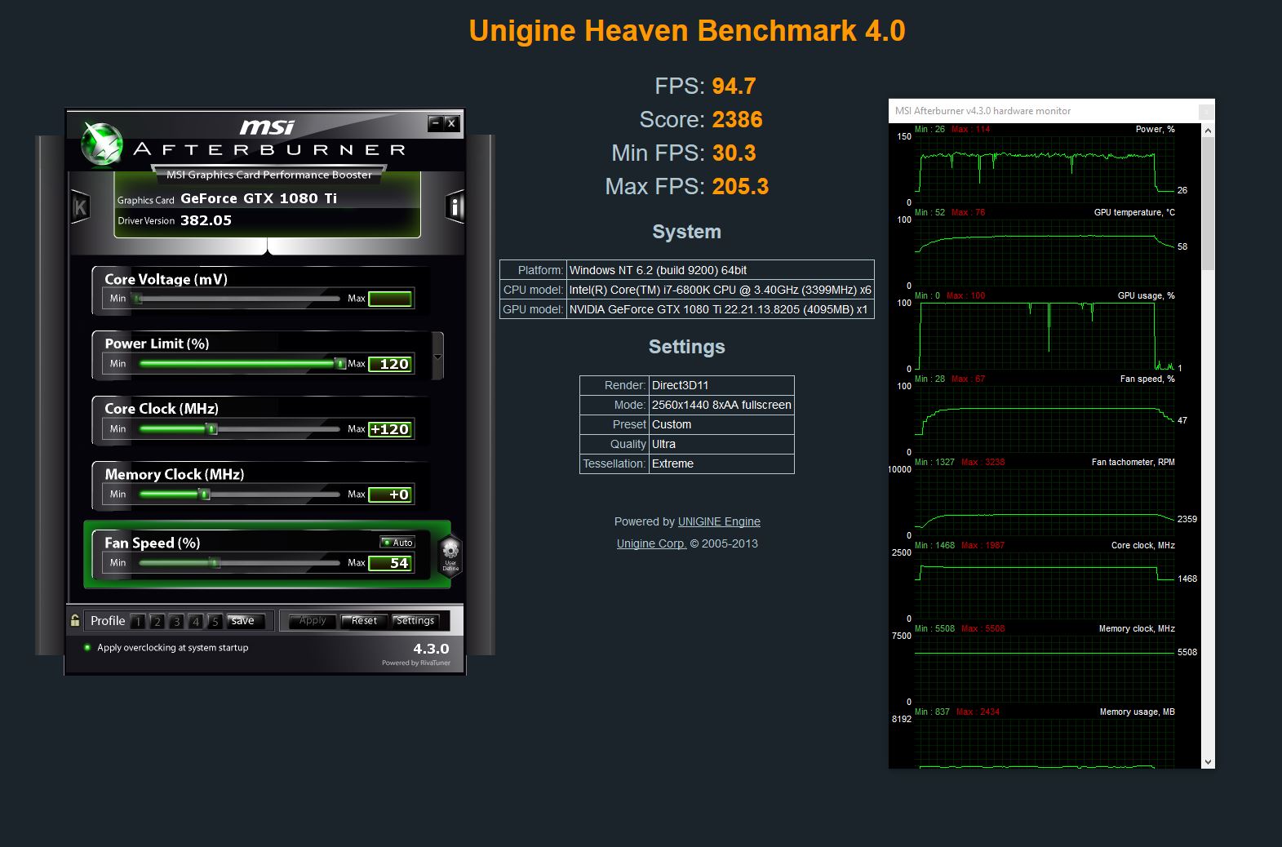Click the Fan speed, % graph
Screen dimensions: 1282x847
[x=1045, y=419]
